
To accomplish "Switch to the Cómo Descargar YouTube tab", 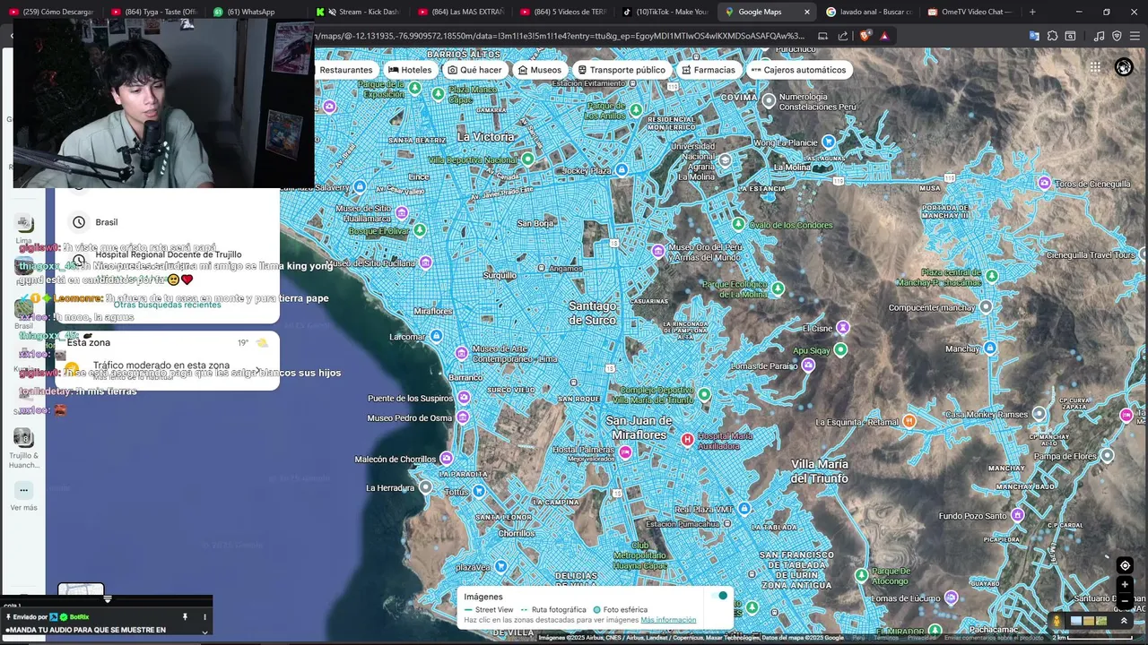I will (52, 12).
